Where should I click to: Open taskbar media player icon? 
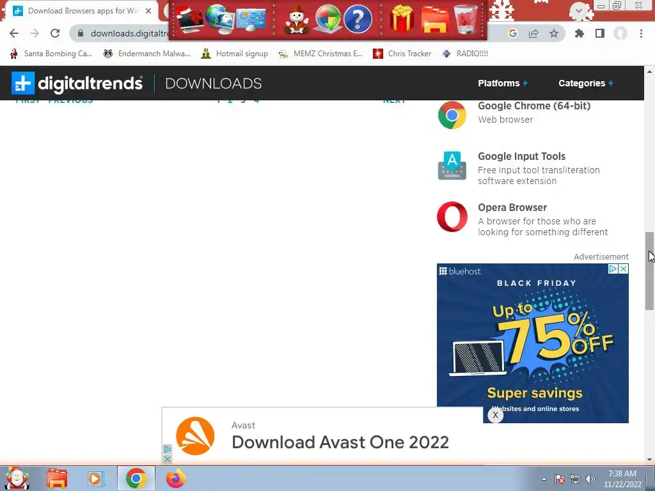[95, 479]
